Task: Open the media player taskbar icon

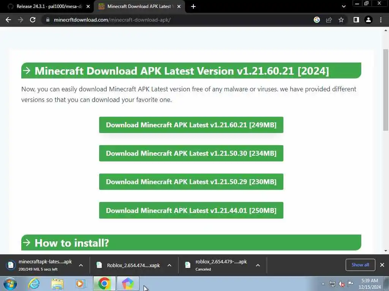Action: tap(81, 283)
